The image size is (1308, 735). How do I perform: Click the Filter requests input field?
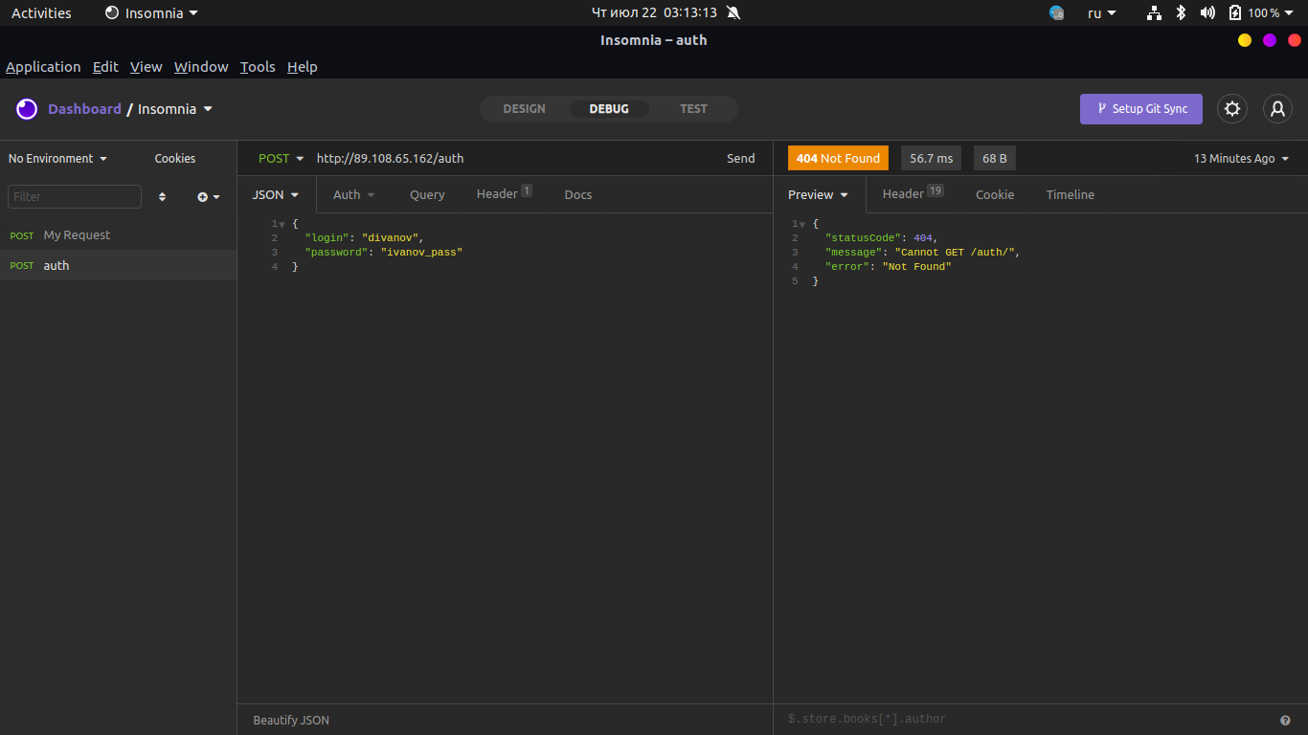(75, 197)
